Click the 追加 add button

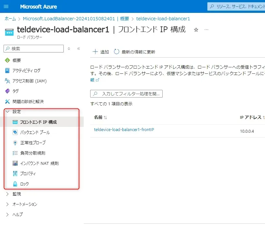[x=101, y=52]
